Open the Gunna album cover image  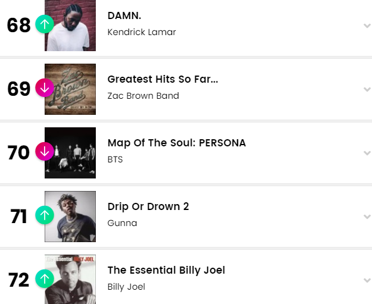click(x=71, y=217)
